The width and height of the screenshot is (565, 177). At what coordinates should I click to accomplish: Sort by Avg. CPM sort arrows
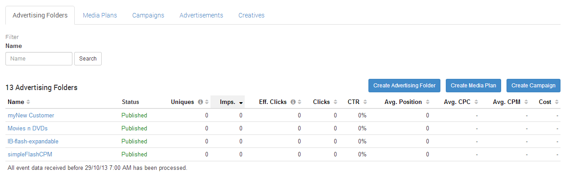coord(526,102)
